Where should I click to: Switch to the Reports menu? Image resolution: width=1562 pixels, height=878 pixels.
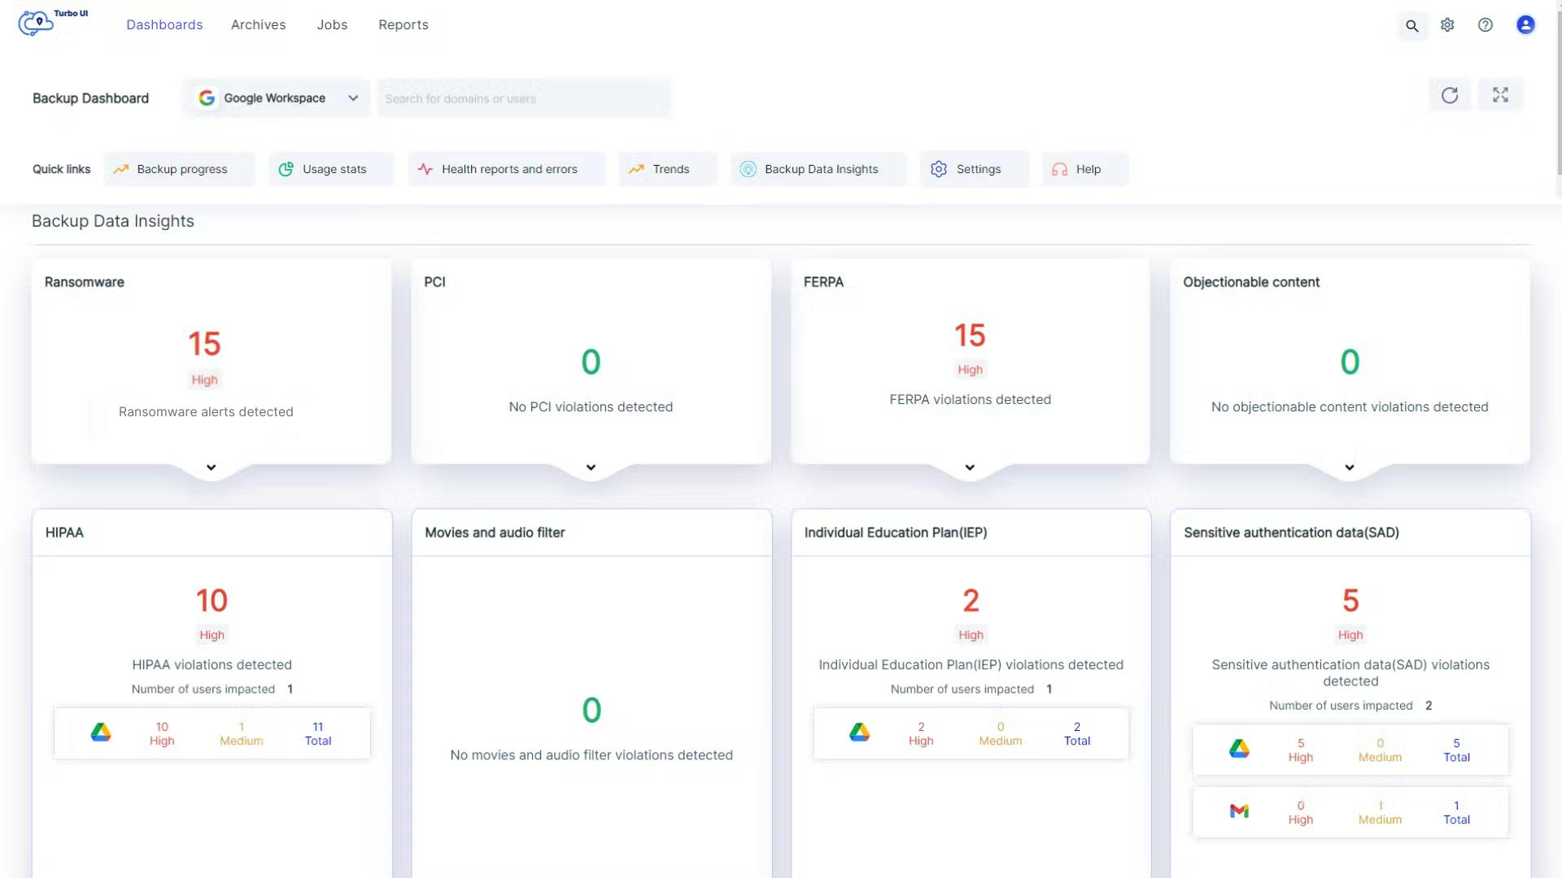pyautogui.click(x=403, y=25)
